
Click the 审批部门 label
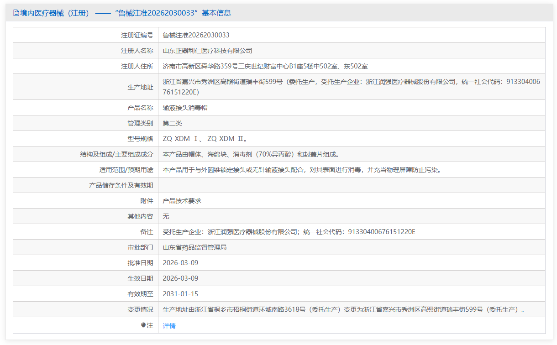(x=140, y=247)
